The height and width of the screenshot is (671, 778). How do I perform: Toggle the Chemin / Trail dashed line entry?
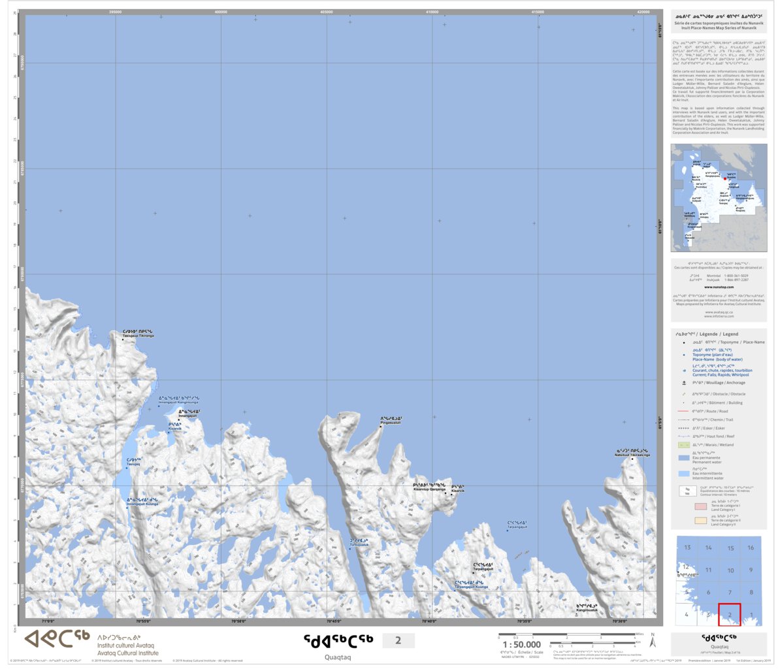click(x=683, y=420)
